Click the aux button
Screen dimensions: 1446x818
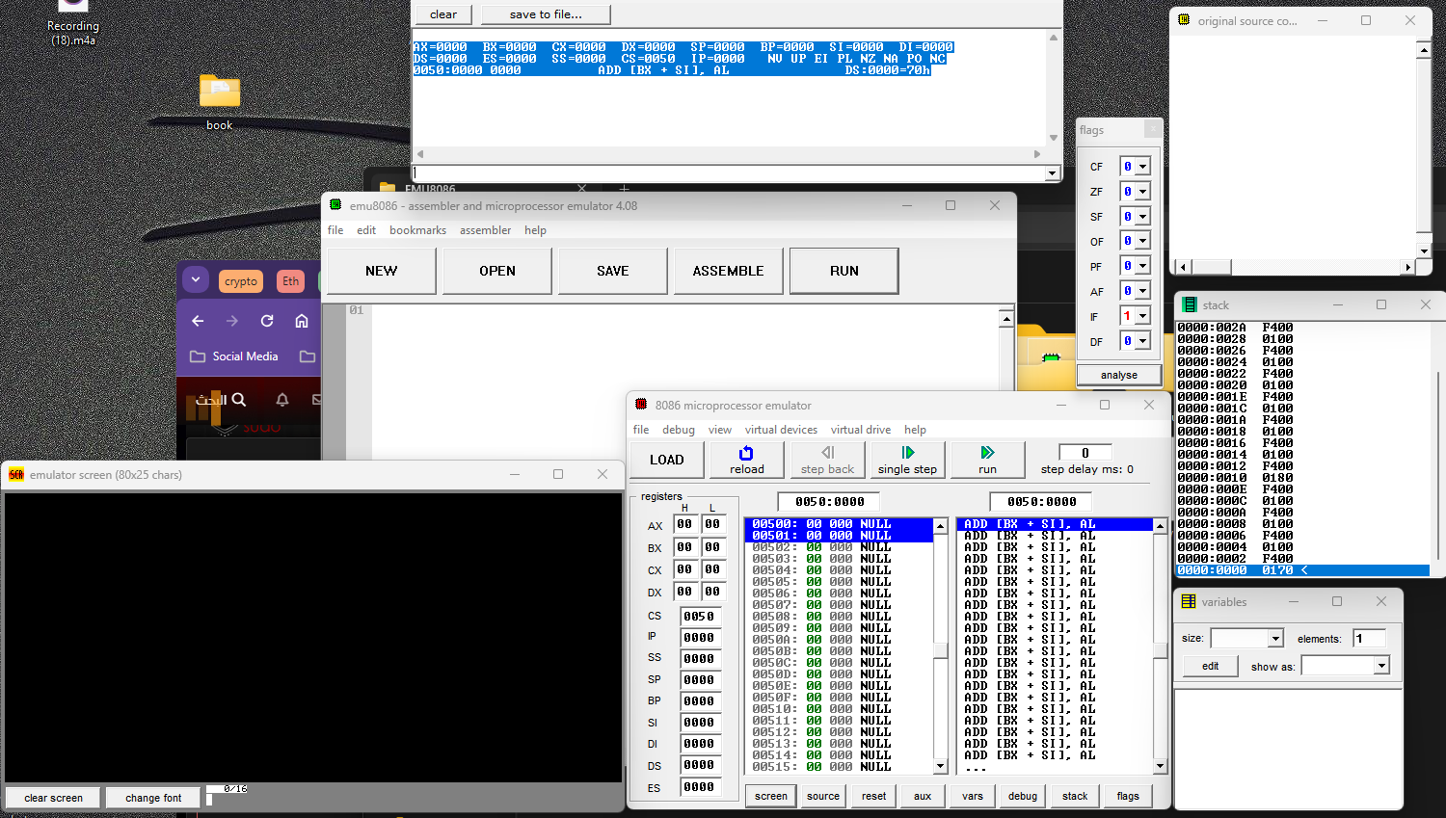(923, 796)
